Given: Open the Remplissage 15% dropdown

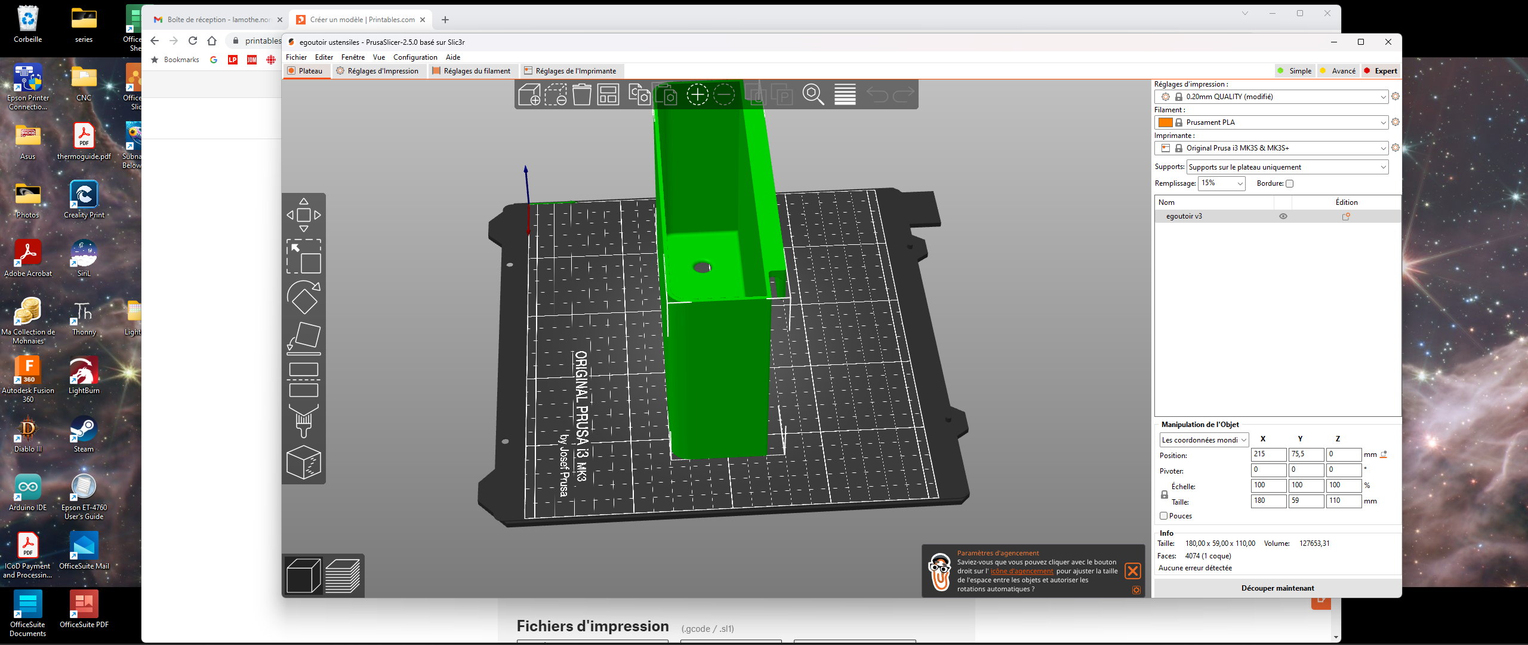Looking at the screenshot, I should pos(1221,183).
